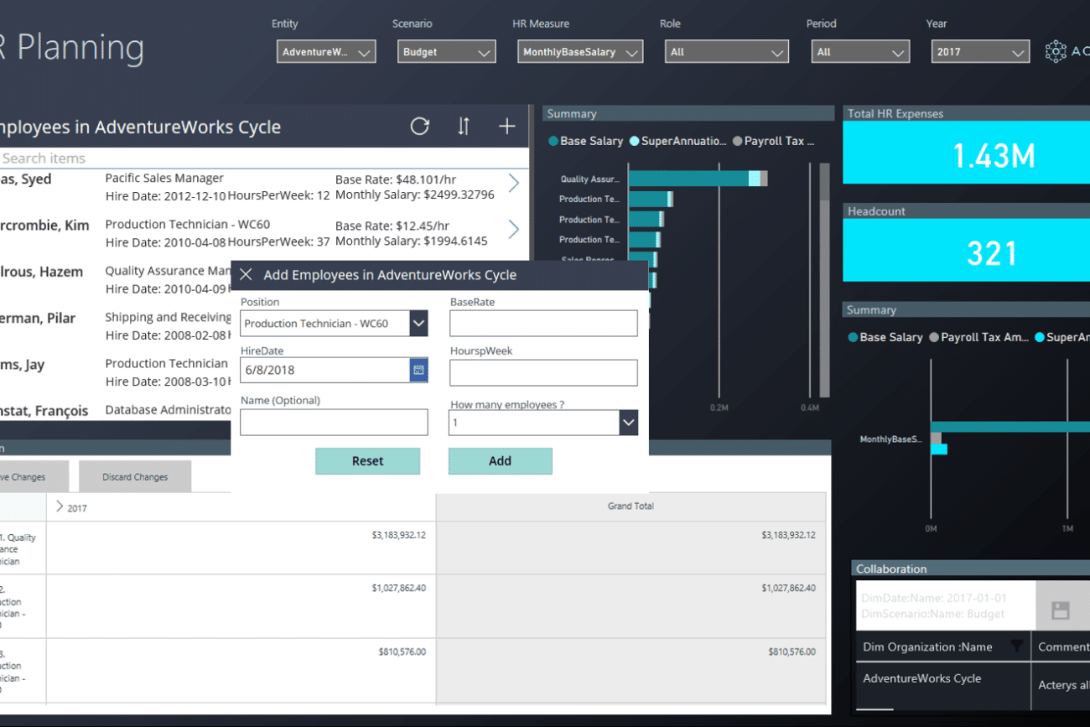This screenshot has height=727, width=1090.
Task: Open the Role dropdown showing All
Action: 727,52
